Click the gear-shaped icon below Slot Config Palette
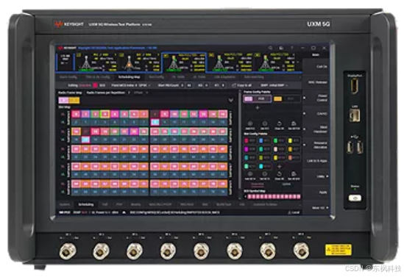404x277 pixels. [x=265, y=174]
